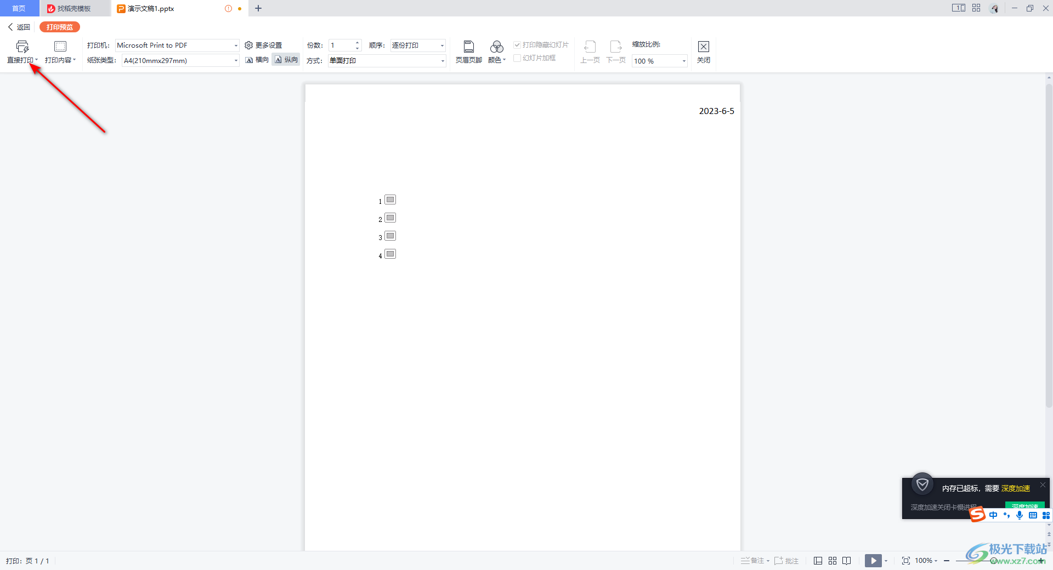The image size is (1053, 570).
Task: Click slide 1 thumbnail in preview
Action: point(390,200)
